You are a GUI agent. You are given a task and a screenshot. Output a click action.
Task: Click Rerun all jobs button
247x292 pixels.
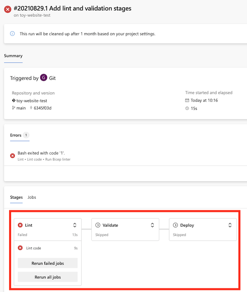coord(48,277)
